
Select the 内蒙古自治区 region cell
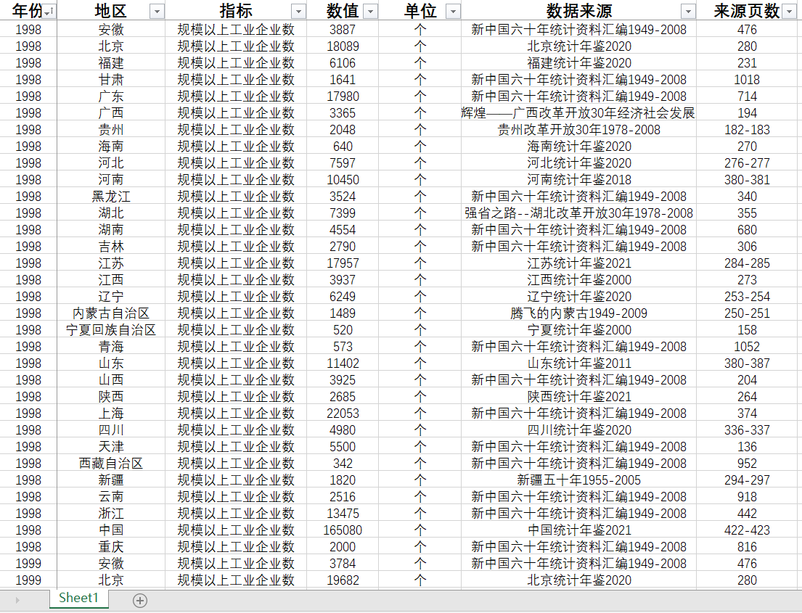tap(111, 313)
